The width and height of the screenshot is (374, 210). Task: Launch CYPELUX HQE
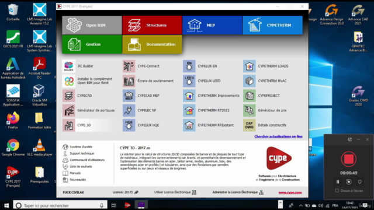141,125
